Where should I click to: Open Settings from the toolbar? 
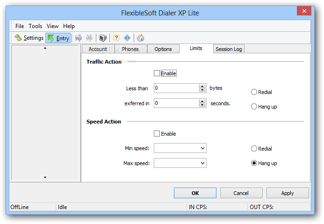point(29,38)
